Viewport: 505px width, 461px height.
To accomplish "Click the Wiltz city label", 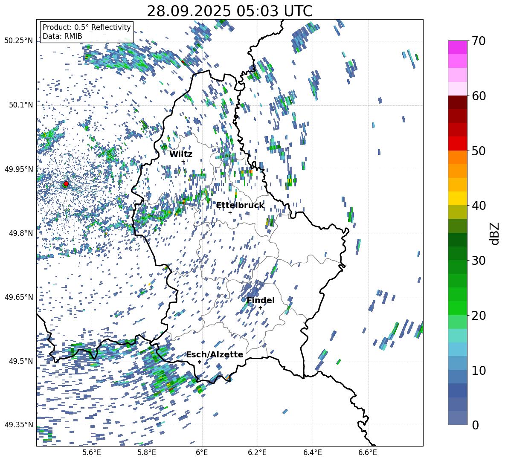I will click(x=181, y=154).
